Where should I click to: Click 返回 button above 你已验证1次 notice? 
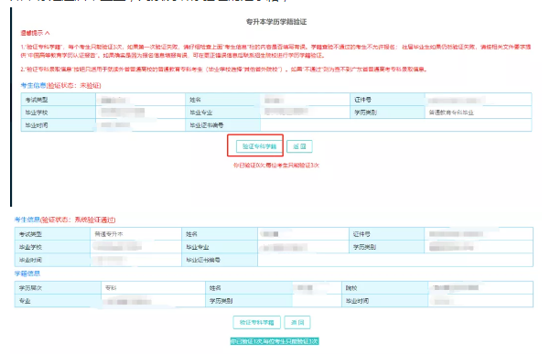297,323
